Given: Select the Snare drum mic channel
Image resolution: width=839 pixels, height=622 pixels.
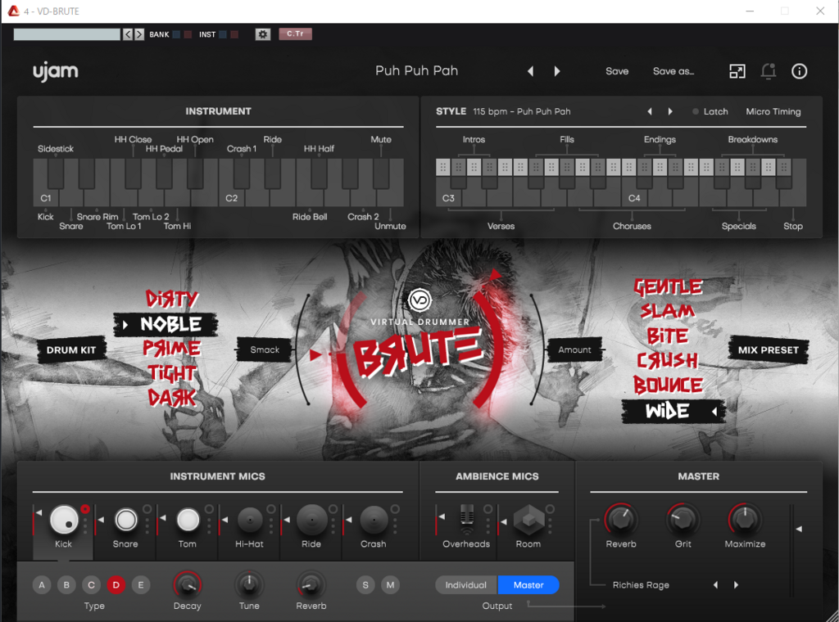Looking at the screenshot, I should coord(125,520).
